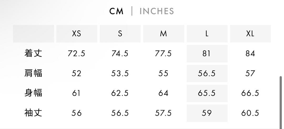Select the XL size column header
The width and height of the screenshot is (284, 129).
[x=250, y=34]
